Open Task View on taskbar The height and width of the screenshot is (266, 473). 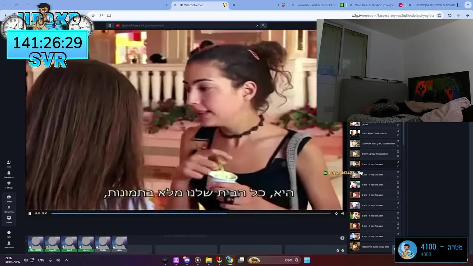click(x=241, y=260)
